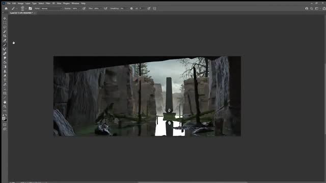This screenshot has width=326, height=183.
Task: Select the Crop tool
Action: 5,36
